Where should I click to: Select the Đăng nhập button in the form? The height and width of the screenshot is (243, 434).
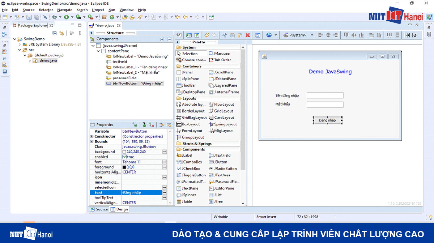(327, 120)
